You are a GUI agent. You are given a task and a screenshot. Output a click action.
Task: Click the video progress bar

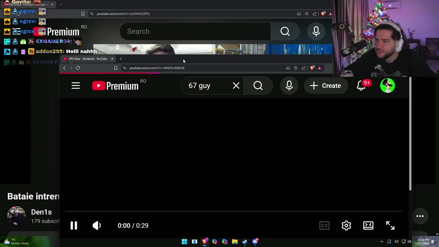[233, 211]
